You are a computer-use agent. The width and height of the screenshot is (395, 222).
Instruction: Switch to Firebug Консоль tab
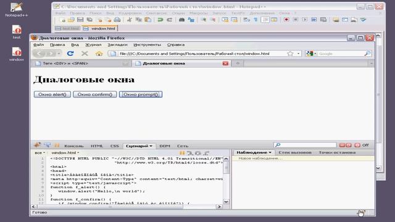(x=74, y=146)
